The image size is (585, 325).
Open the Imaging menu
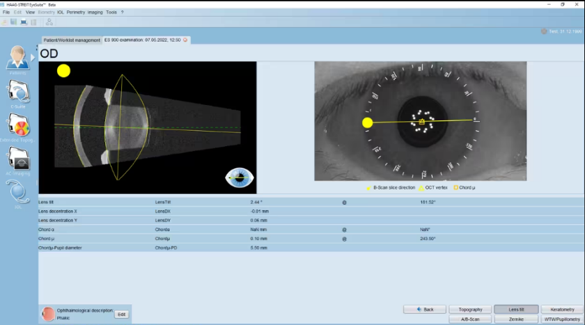(95, 13)
